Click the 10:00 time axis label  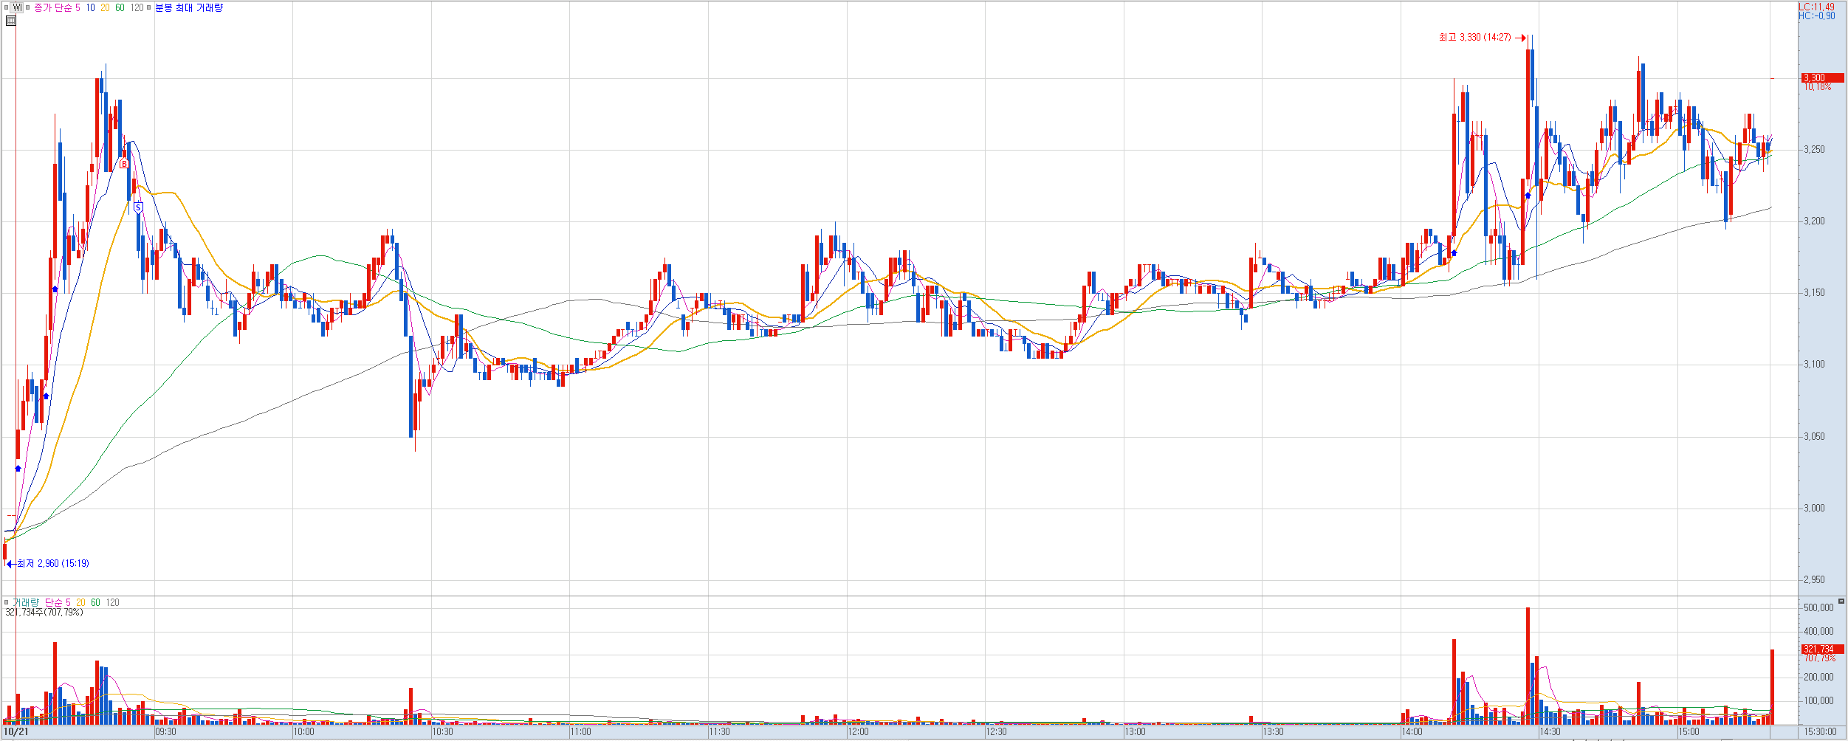(x=303, y=732)
